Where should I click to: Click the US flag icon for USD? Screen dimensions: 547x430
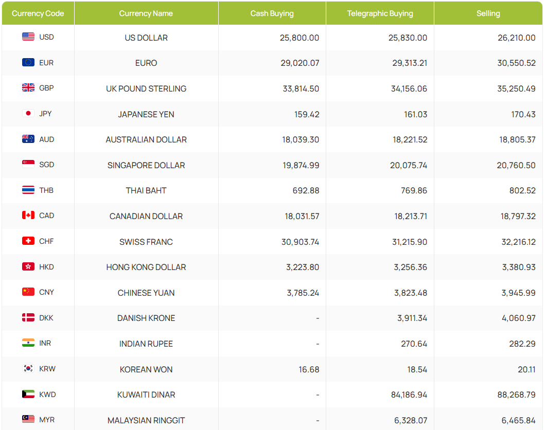(x=28, y=37)
